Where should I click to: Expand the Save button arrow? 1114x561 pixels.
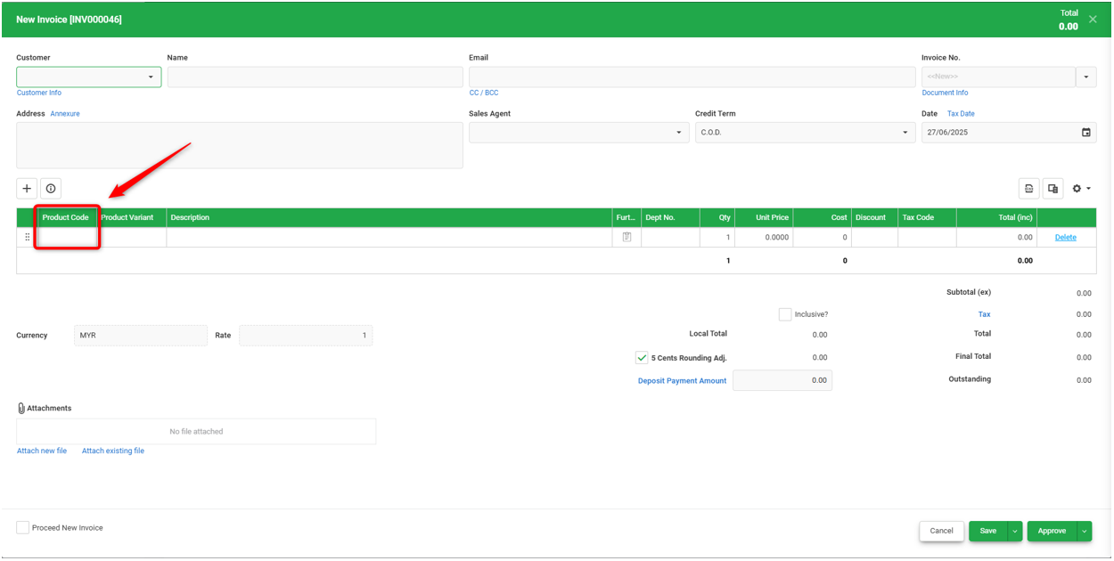[x=1015, y=531]
